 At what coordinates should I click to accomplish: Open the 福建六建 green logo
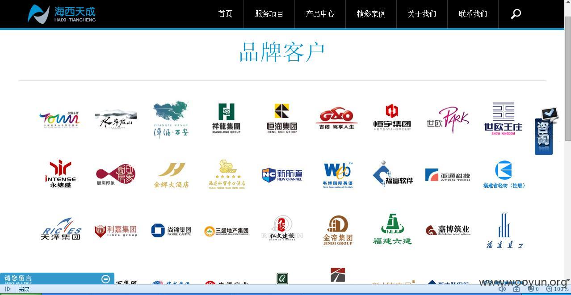click(392, 229)
